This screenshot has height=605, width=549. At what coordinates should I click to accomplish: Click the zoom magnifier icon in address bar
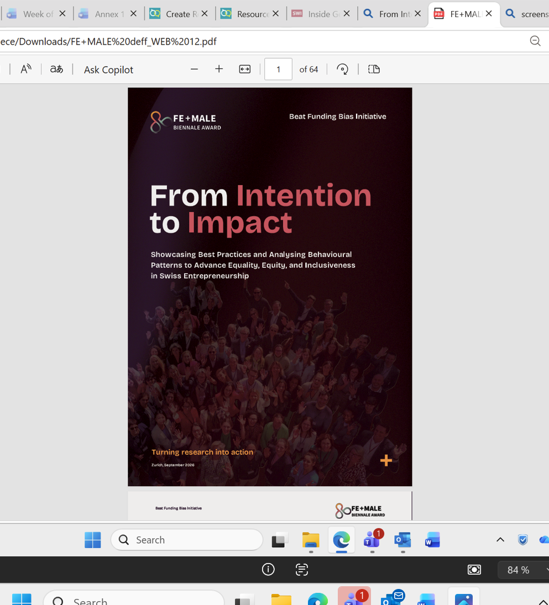pos(535,41)
